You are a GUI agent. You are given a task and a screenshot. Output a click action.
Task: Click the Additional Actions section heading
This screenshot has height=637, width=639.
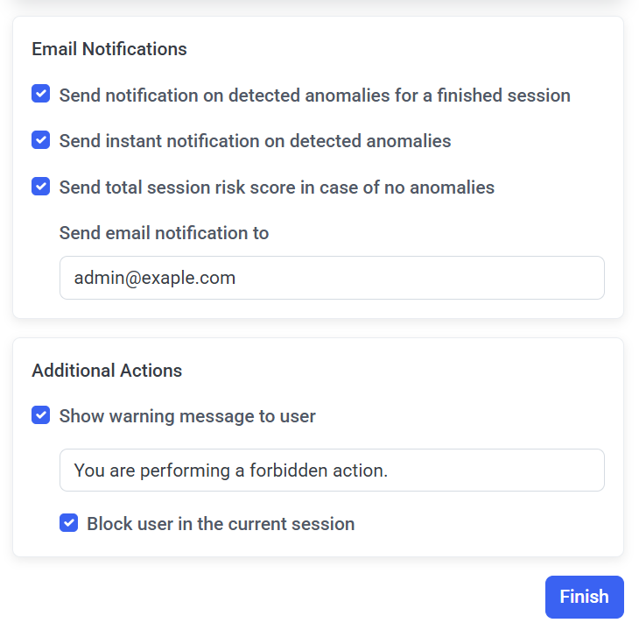click(107, 371)
